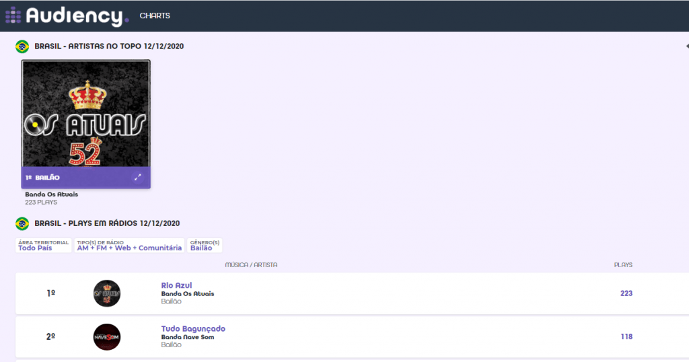
Task: Click Brazil flag beside Plays em Rádios
Action: pos(22,223)
